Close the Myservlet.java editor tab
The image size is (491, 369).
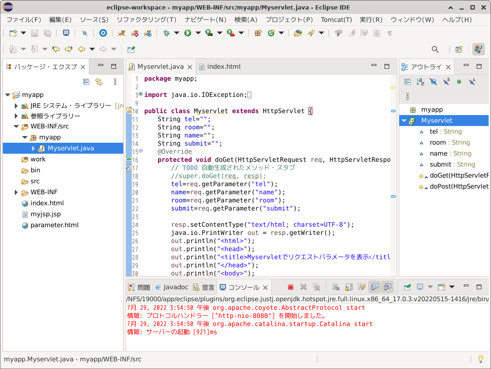pos(190,67)
